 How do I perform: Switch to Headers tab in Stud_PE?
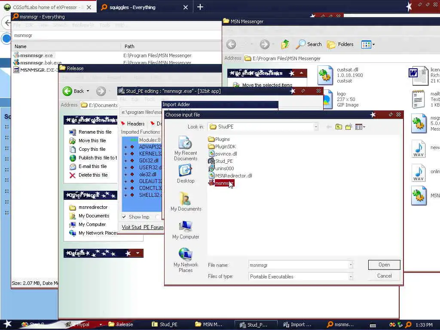133,124
